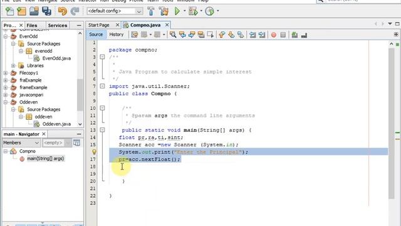Select the Compno.java editor tab
Image resolution: width=401 pixels, height=226 pixels.
click(145, 25)
